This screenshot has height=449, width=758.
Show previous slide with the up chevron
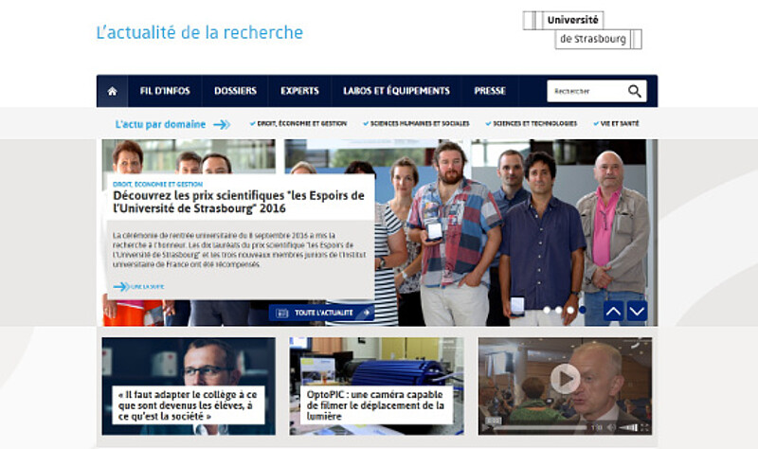tap(613, 311)
